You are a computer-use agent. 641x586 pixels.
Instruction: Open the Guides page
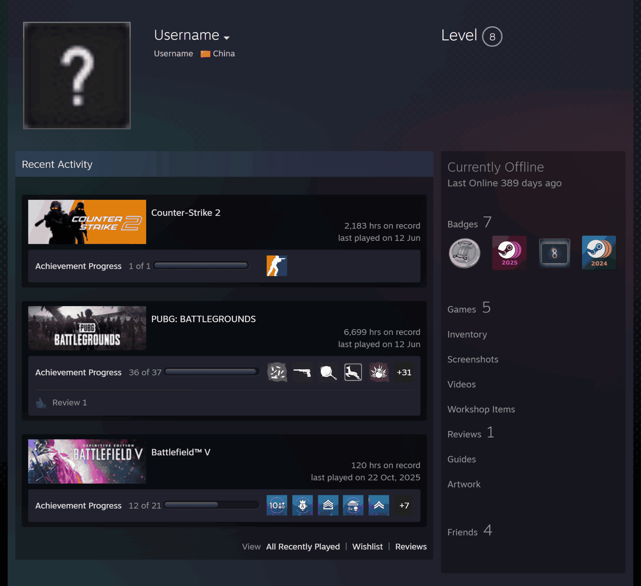click(461, 460)
